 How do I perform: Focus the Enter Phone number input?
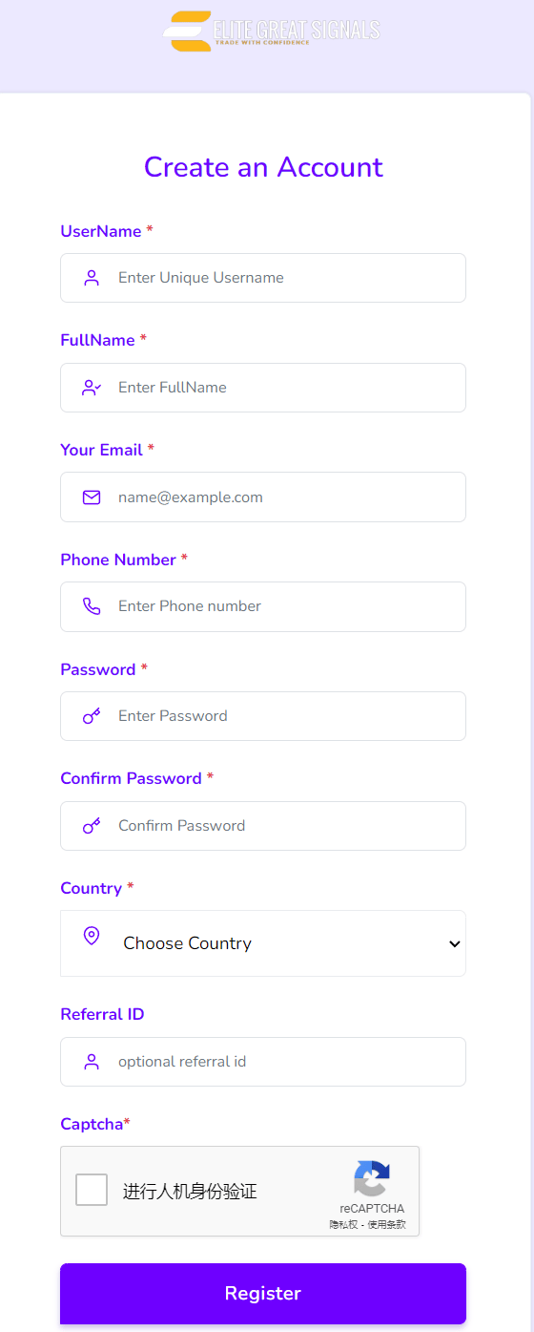pyautogui.click(x=263, y=606)
